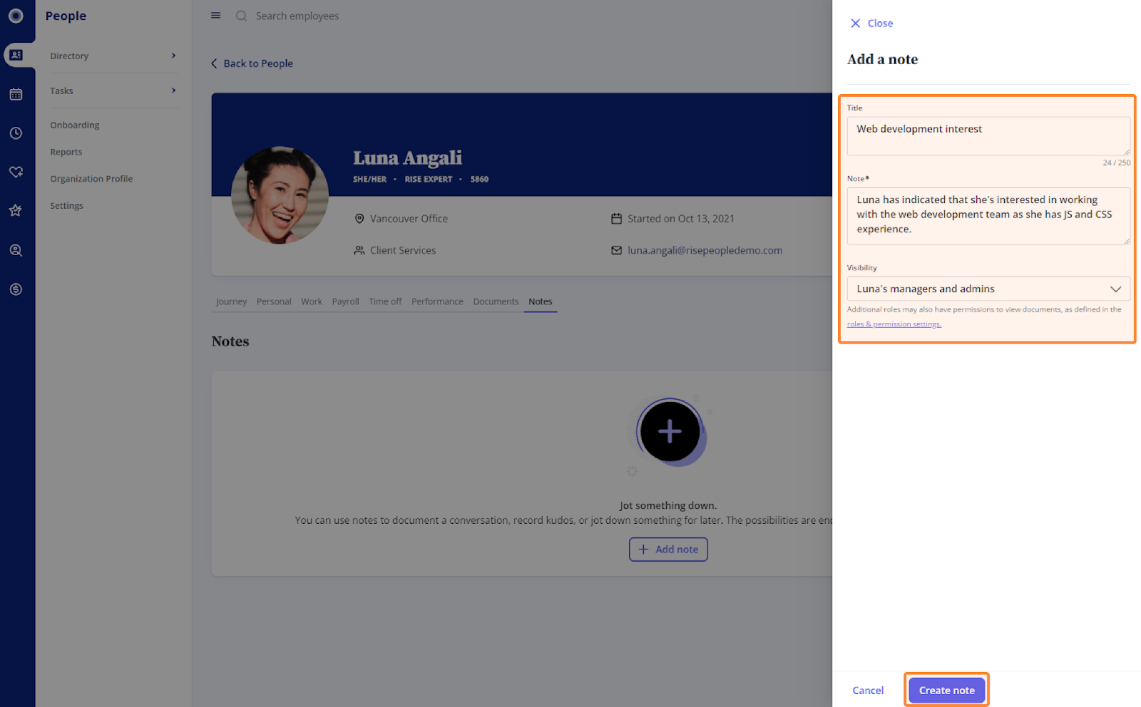Click the '24 / 250' character counter
Image resolution: width=1141 pixels, height=707 pixels.
[x=1116, y=162]
